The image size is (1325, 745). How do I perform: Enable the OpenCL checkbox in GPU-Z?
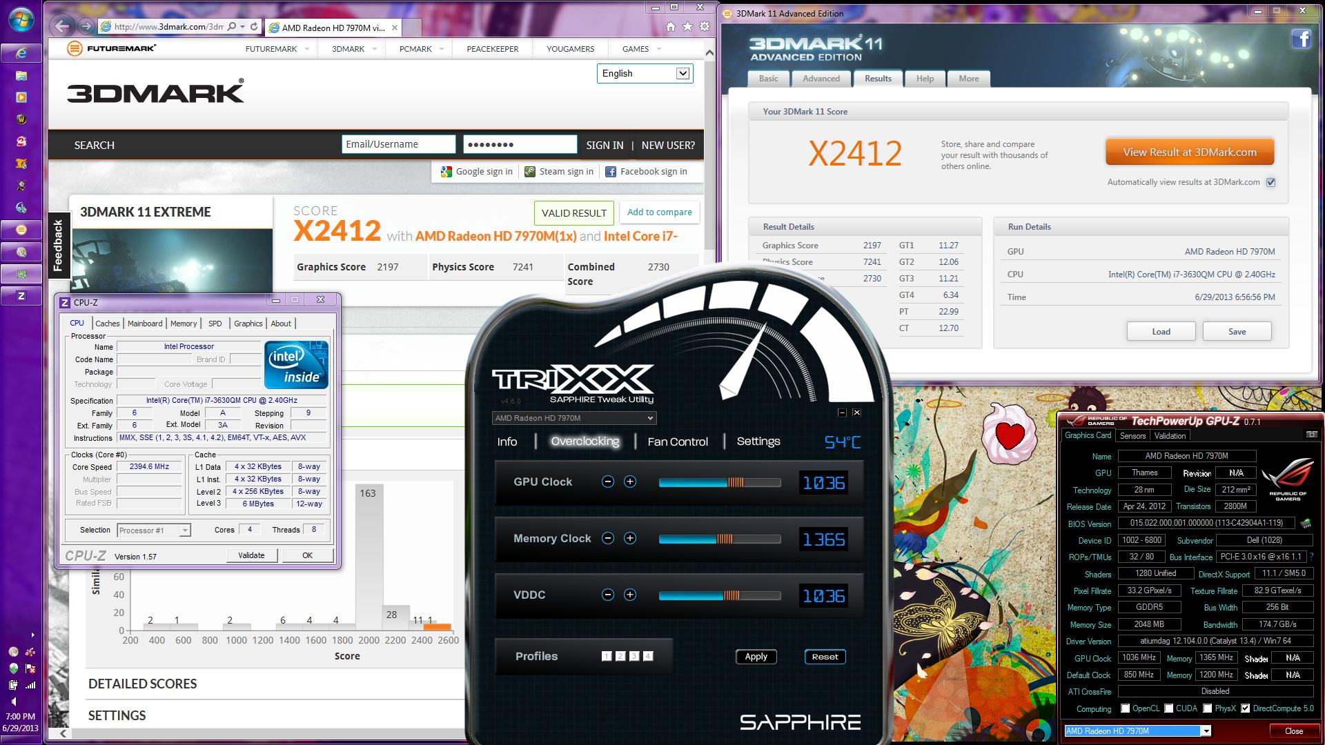tap(1126, 708)
